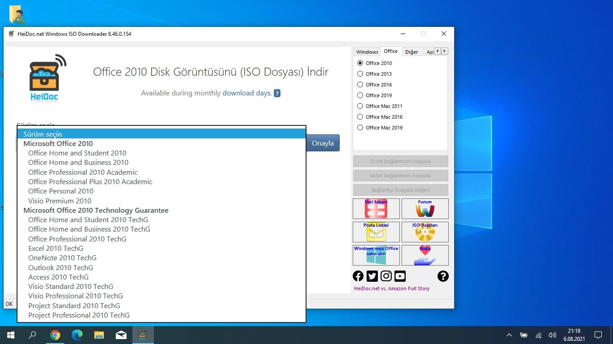Choose Office Professional 2010 Academic
Screen dimensions: 613x344
click(x=162, y=172)
